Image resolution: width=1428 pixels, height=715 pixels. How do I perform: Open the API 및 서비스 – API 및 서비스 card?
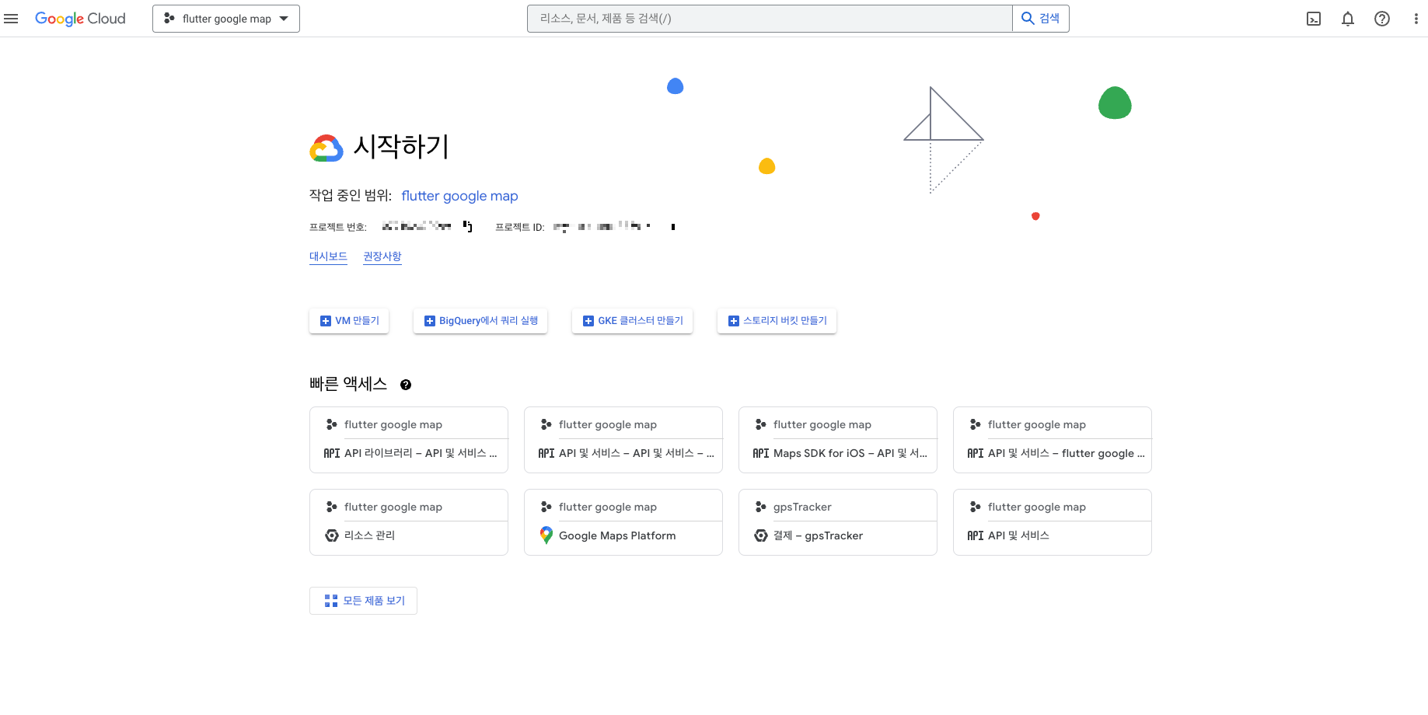623,440
